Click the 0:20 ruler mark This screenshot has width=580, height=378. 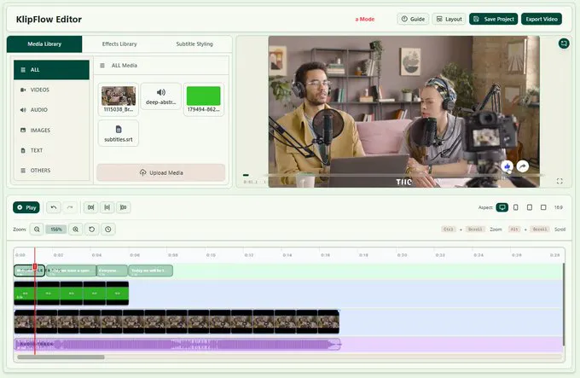(x=402, y=255)
